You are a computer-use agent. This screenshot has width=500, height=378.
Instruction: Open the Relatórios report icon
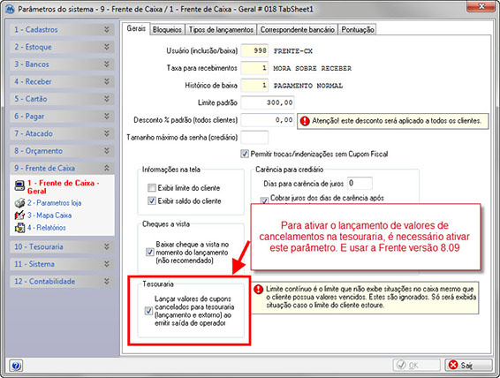[x=19, y=228]
